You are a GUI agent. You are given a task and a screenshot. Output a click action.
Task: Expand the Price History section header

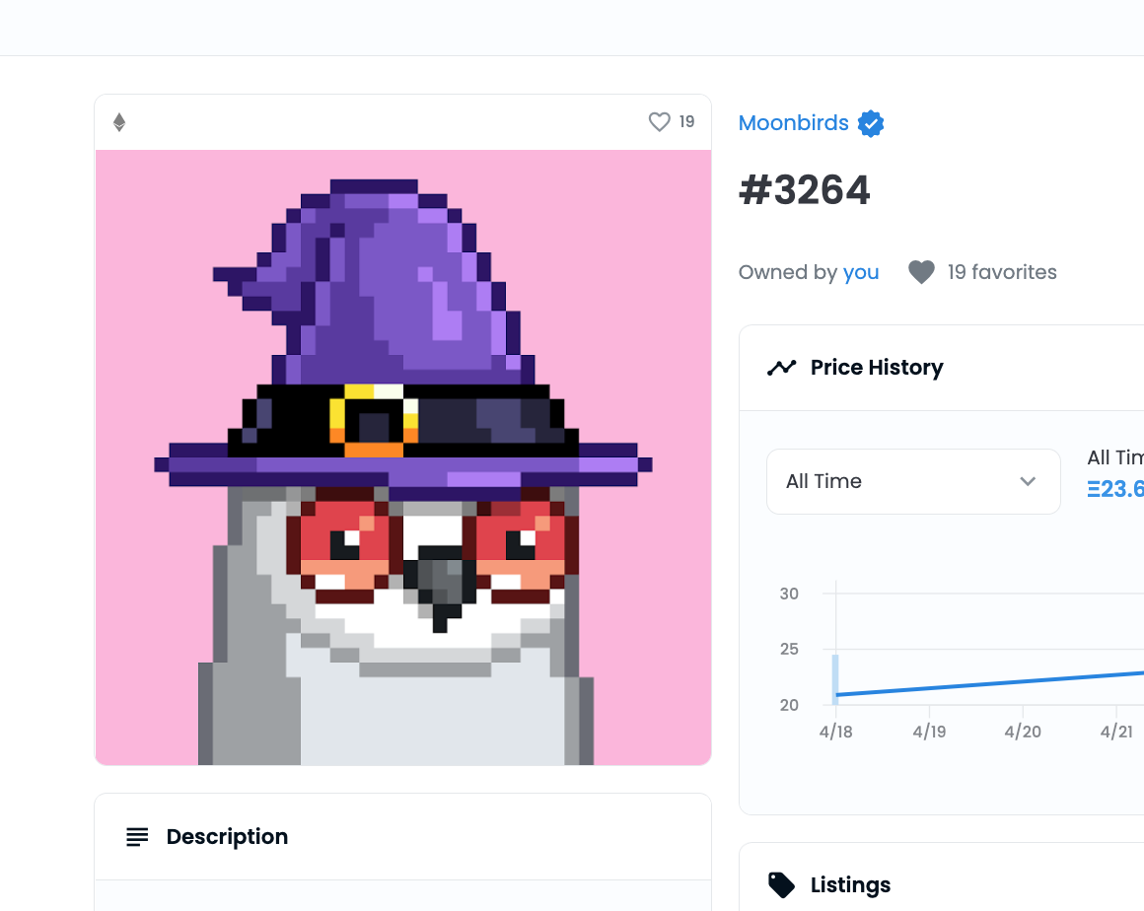(942, 368)
